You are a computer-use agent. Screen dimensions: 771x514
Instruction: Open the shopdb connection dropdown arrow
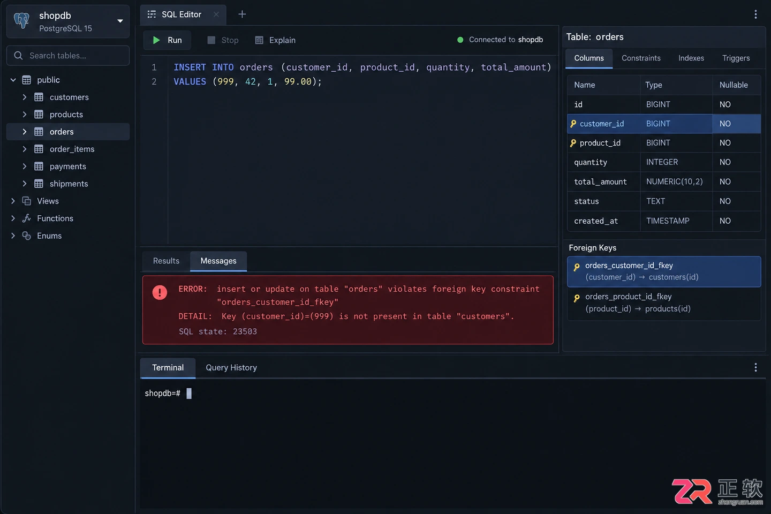[120, 21]
